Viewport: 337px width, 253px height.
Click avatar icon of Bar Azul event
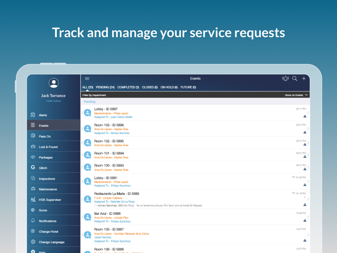click(x=88, y=217)
